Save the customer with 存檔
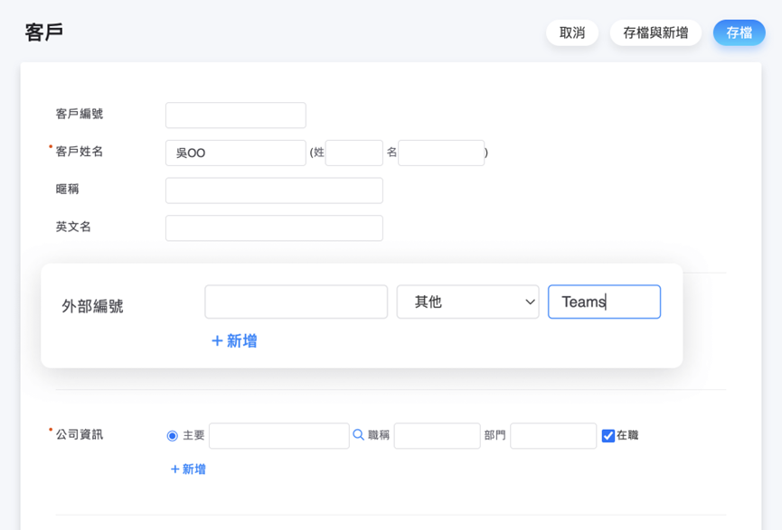The height and width of the screenshot is (530, 782). point(739,33)
